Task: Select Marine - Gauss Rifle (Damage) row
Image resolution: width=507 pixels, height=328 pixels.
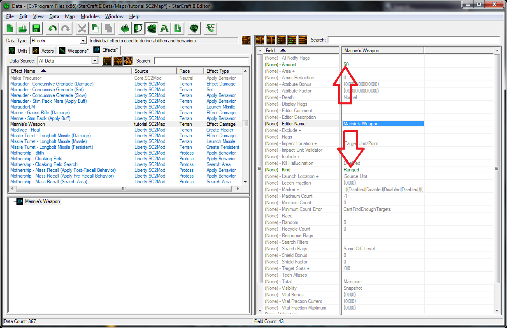Action: (126, 113)
